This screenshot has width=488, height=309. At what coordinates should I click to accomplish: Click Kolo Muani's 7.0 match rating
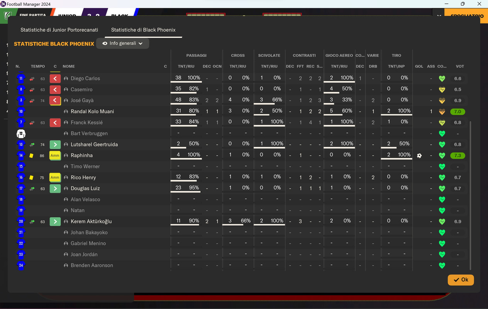click(458, 112)
